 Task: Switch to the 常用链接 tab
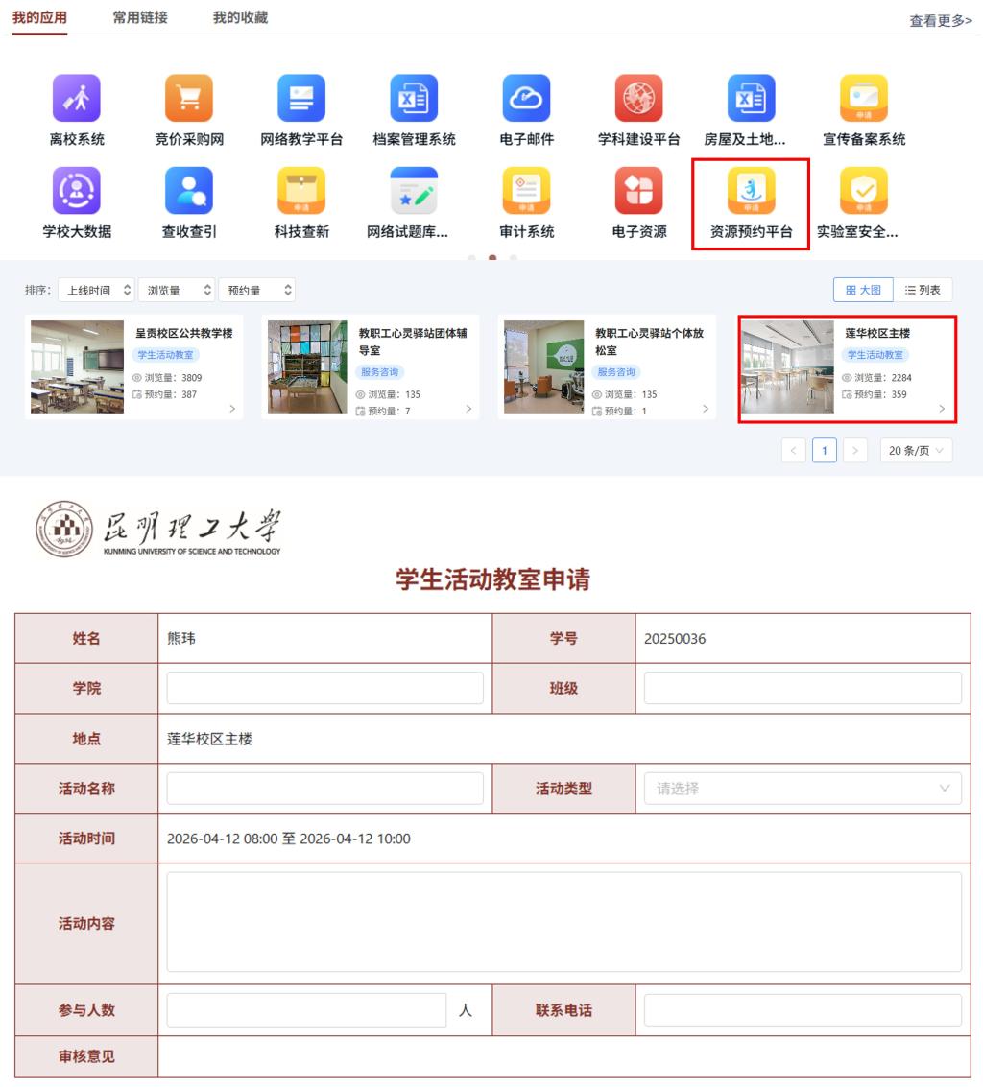coord(140,17)
